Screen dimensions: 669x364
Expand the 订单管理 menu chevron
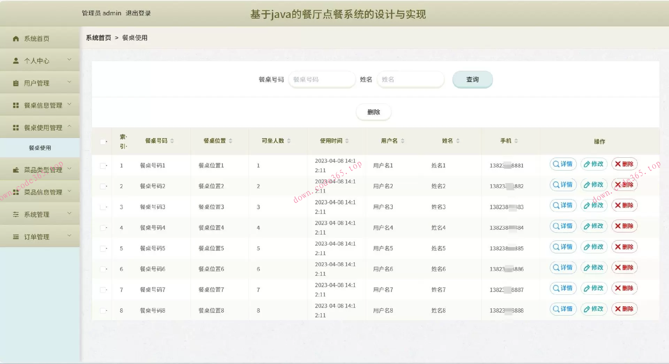pos(69,235)
